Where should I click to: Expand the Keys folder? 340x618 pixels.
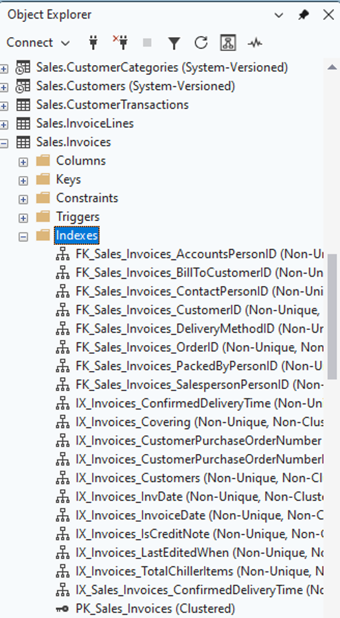click(x=24, y=181)
